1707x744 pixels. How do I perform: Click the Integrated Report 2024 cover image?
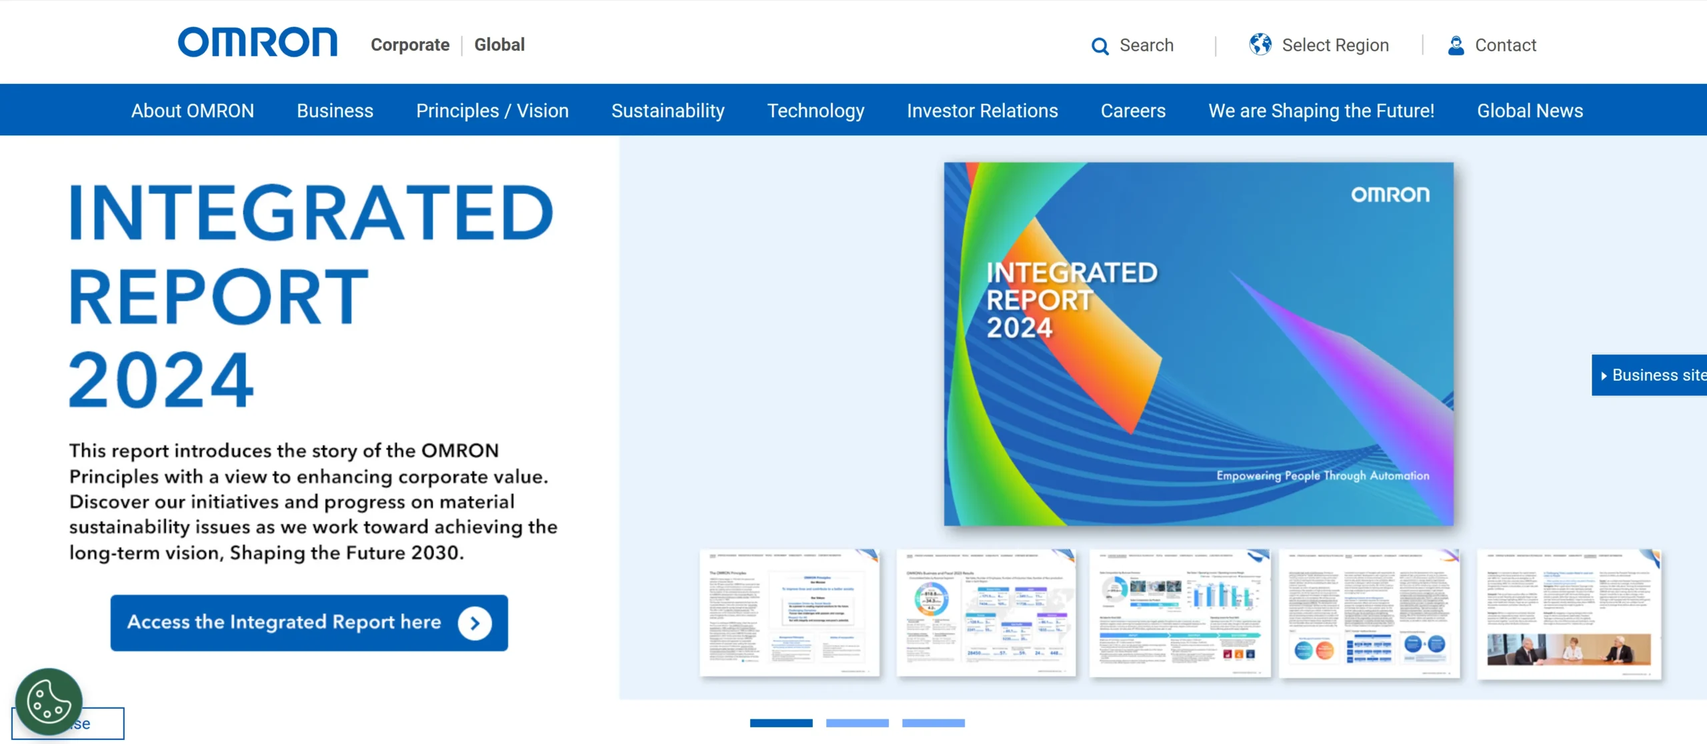click(1198, 344)
